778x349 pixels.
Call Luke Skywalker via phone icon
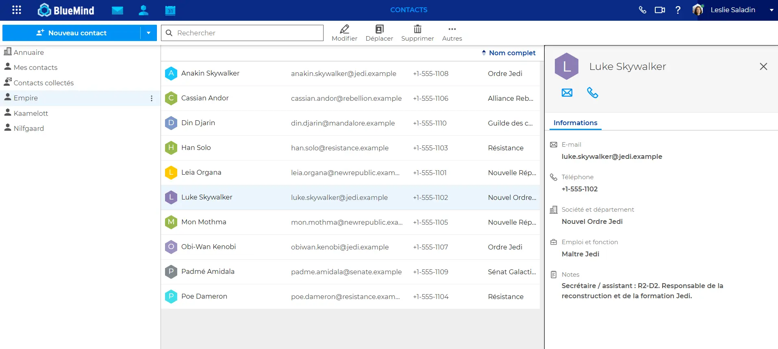pos(593,93)
